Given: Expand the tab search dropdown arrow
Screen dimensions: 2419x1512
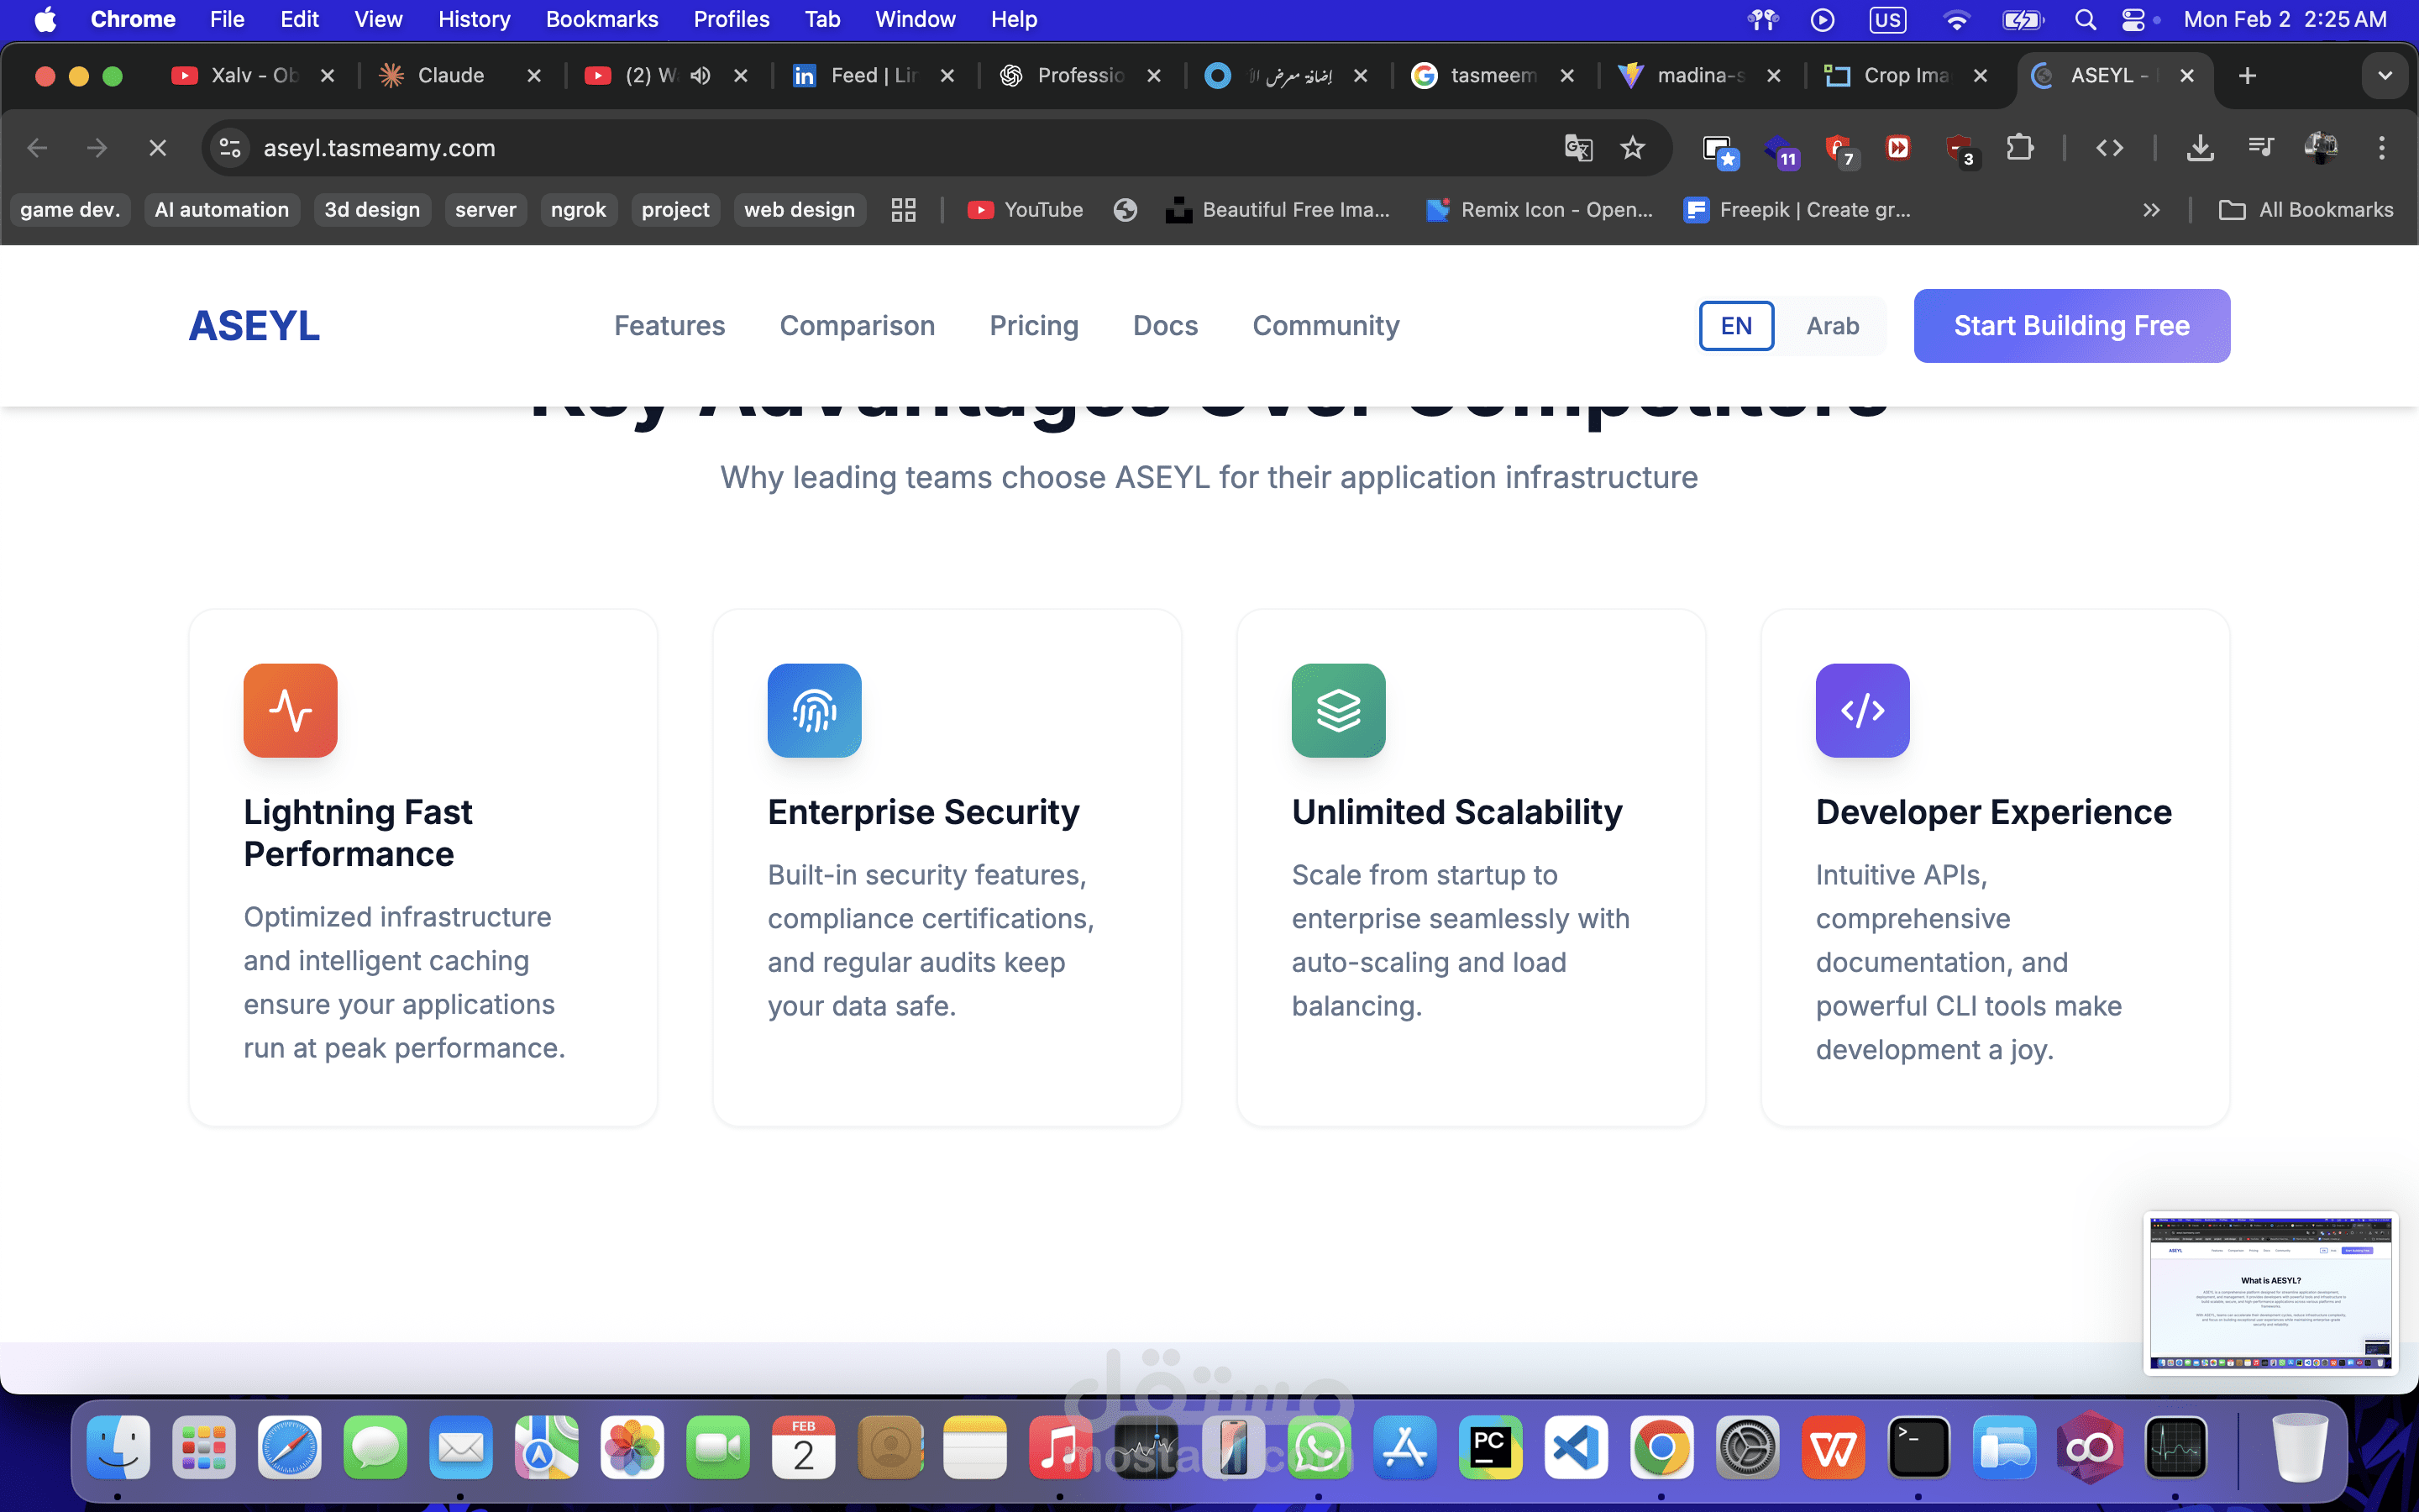Looking at the screenshot, I should pos(2384,76).
